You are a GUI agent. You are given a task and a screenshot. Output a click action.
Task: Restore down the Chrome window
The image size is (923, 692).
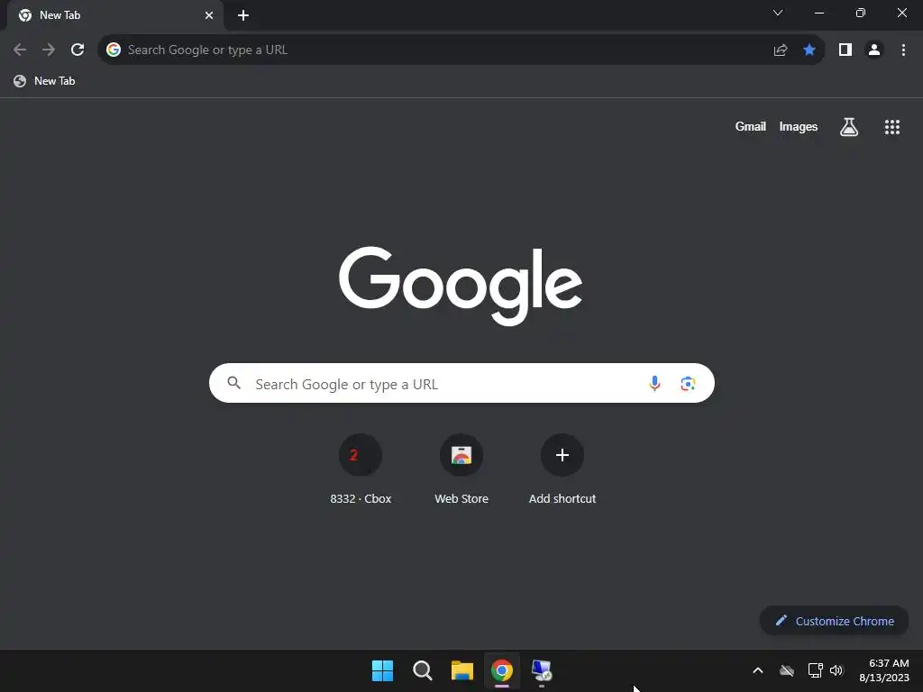click(x=861, y=13)
